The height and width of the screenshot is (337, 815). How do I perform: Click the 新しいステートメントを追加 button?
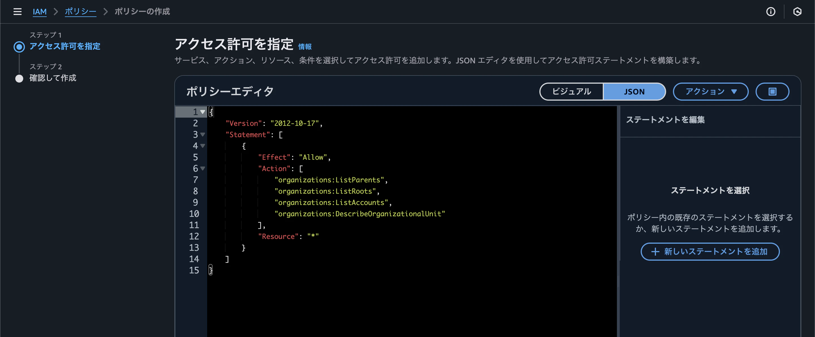point(710,252)
